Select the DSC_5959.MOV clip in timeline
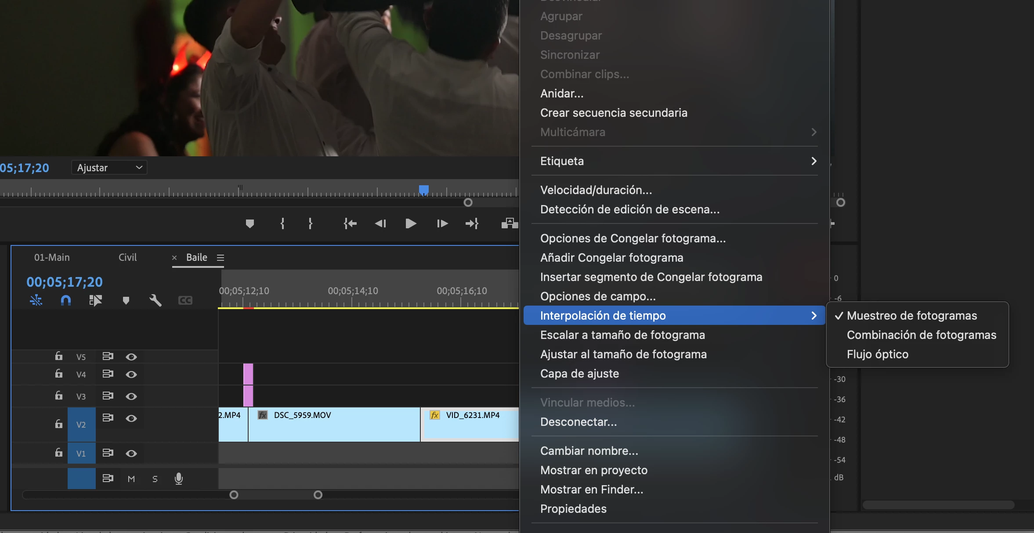The image size is (1034, 533). pos(334,428)
